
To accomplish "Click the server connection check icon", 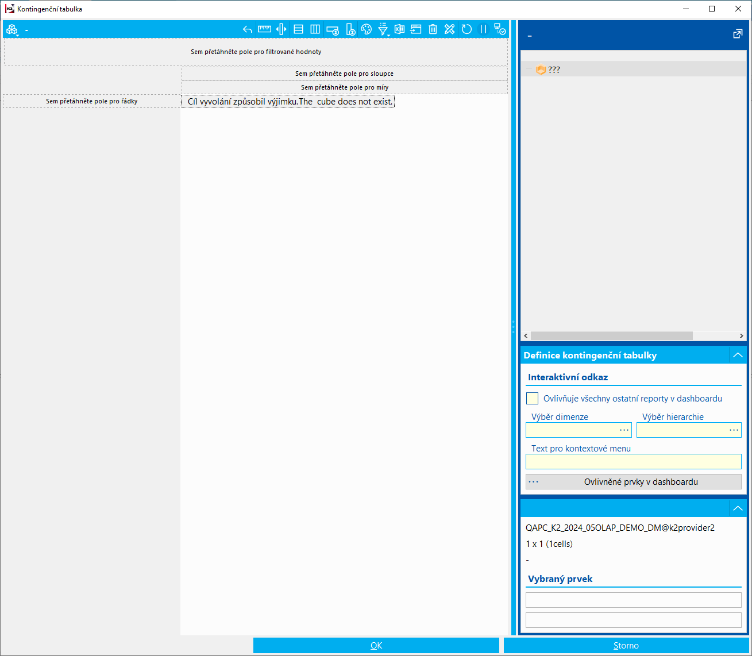I will point(500,29).
